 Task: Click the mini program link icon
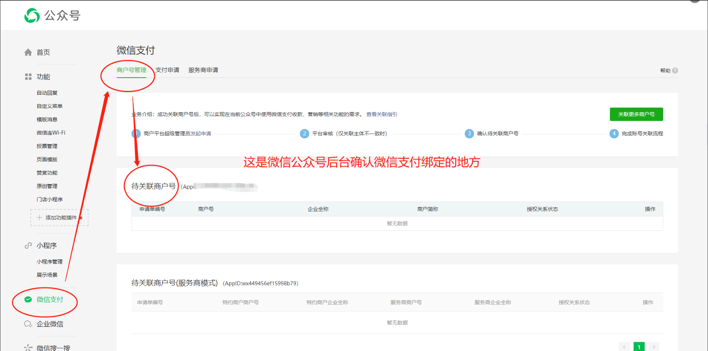coord(28,246)
